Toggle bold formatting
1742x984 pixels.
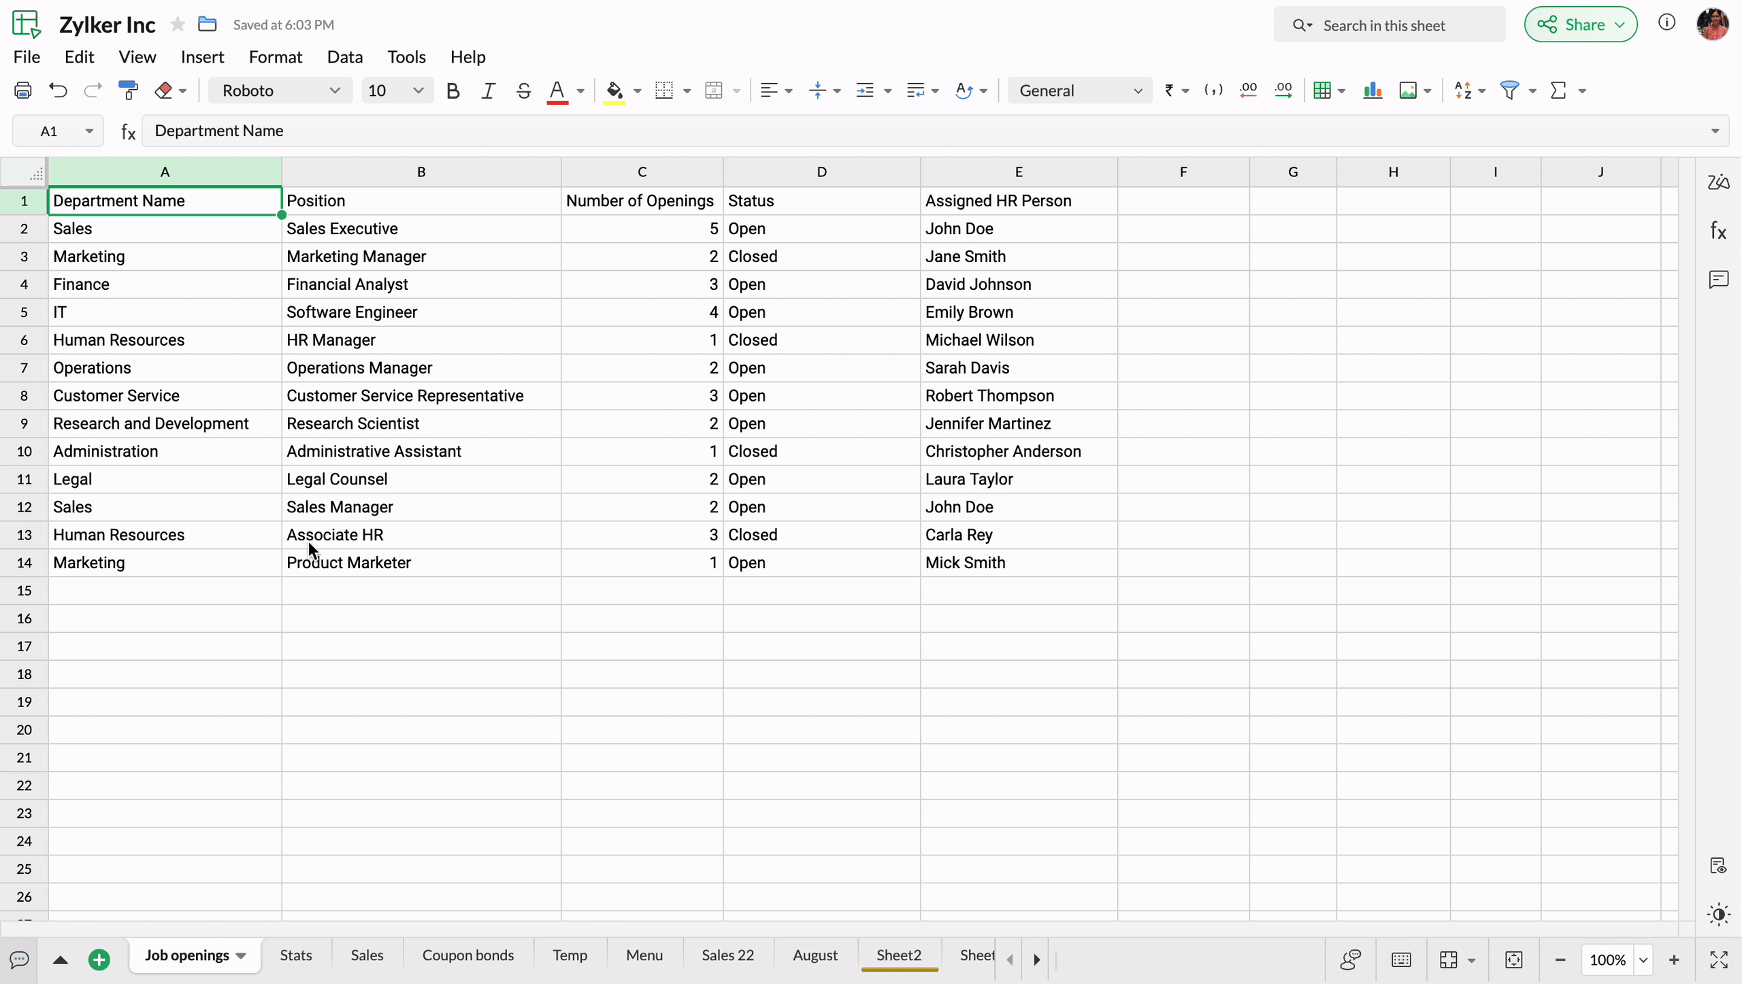(x=453, y=91)
